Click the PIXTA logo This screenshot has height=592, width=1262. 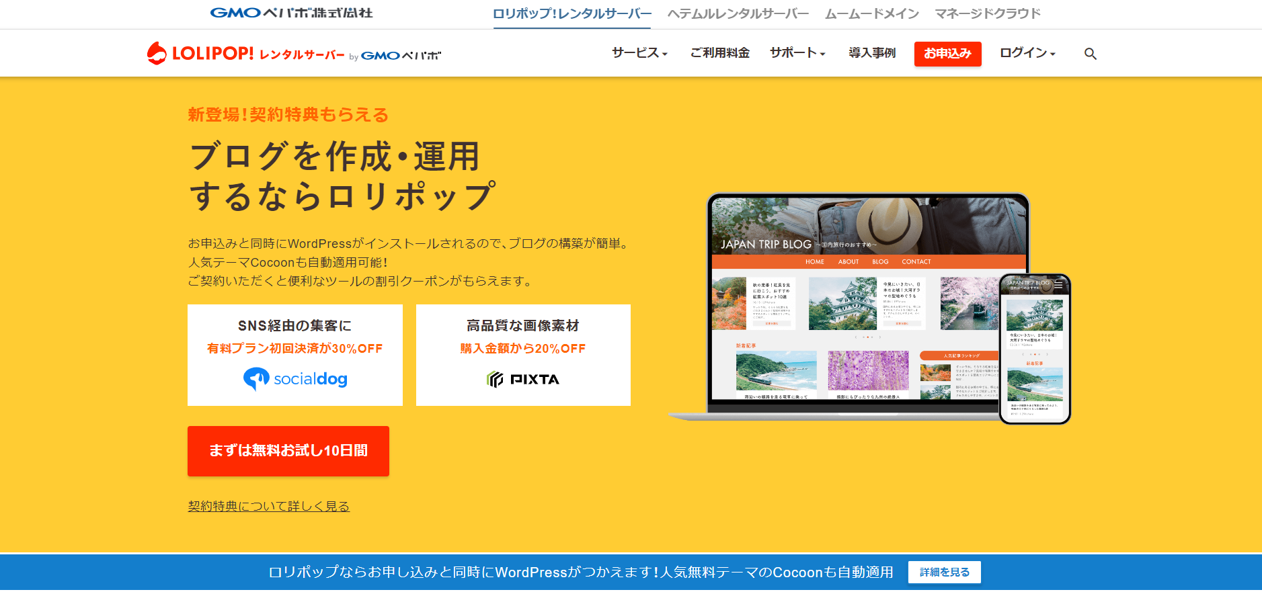point(523,380)
